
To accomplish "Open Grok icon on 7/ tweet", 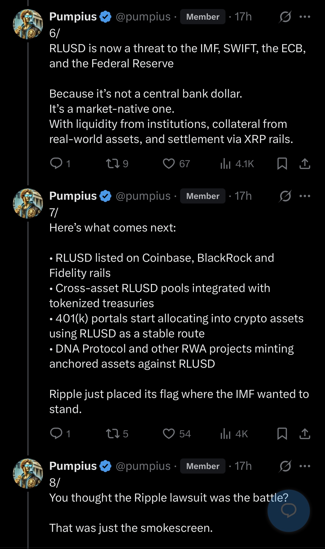I will pos(285,196).
